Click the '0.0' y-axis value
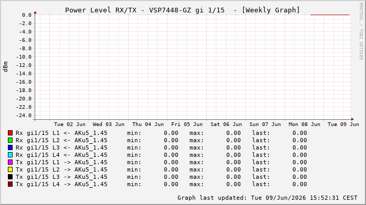This screenshot has height=205, width=366. click(27, 15)
